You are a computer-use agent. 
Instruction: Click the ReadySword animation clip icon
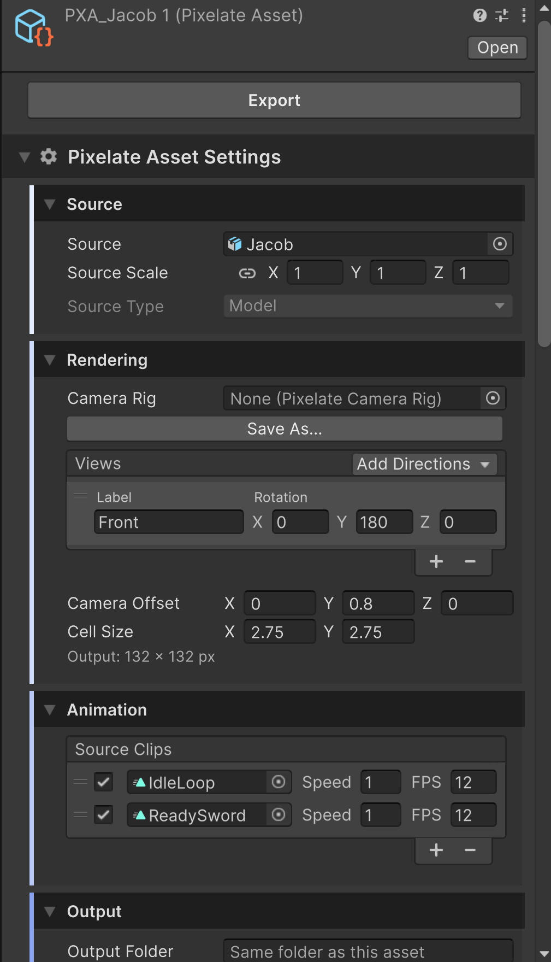[139, 815]
